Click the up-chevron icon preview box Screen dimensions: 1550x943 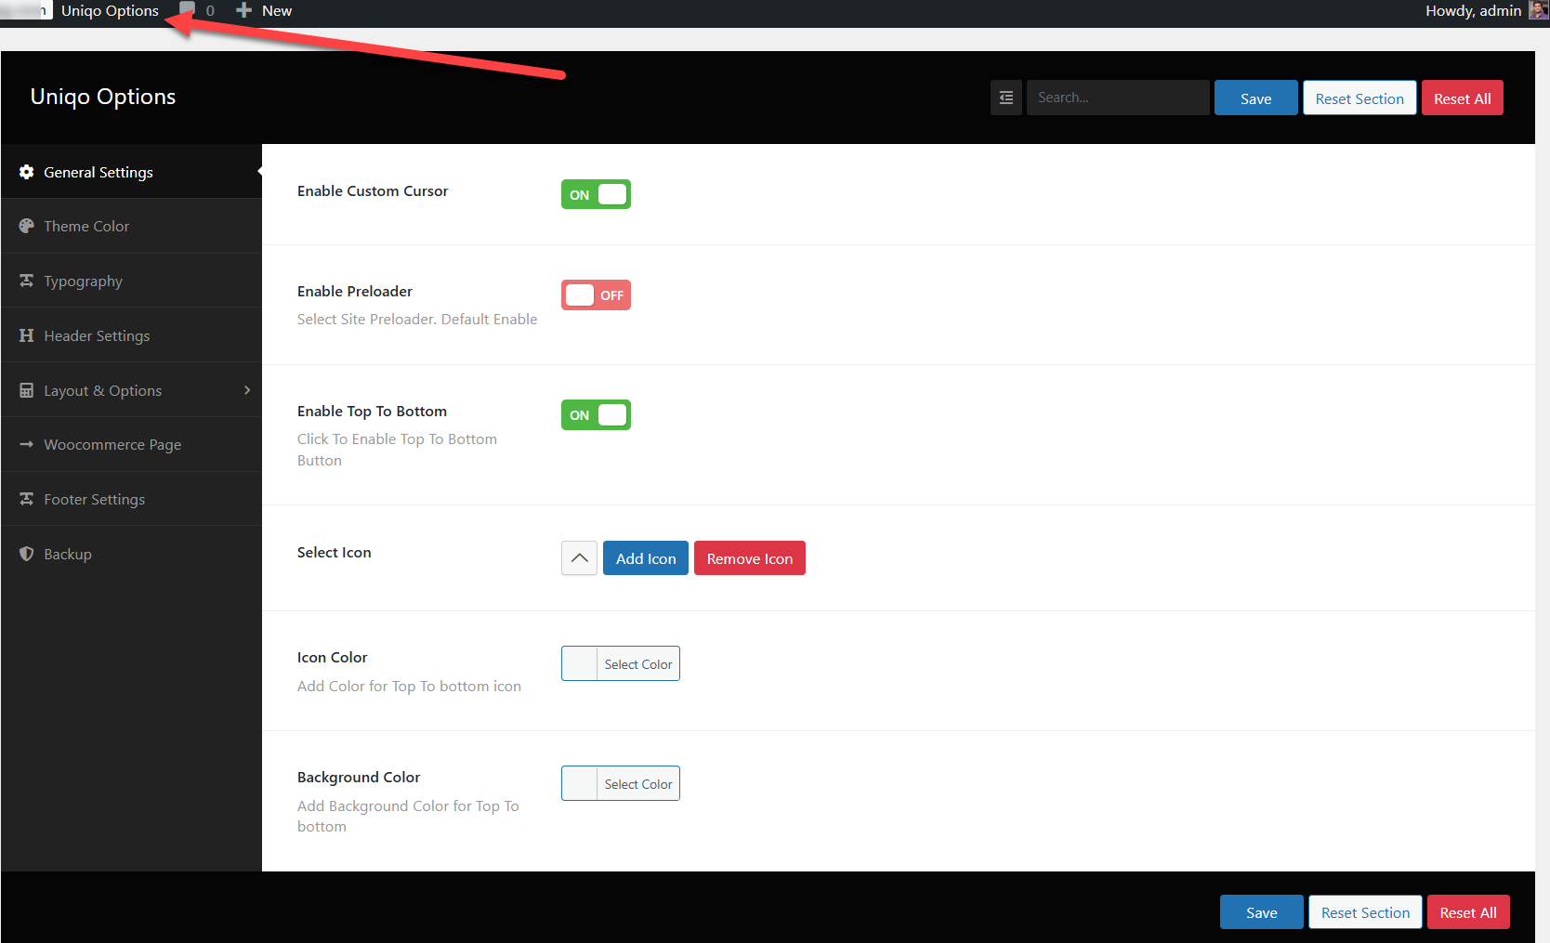[x=579, y=558]
